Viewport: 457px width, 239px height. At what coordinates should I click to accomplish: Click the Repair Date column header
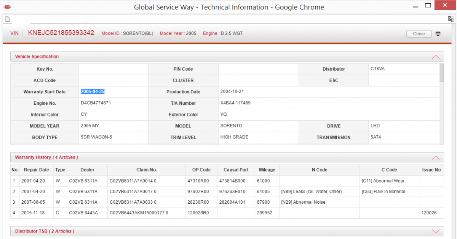pyautogui.click(x=37, y=170)
